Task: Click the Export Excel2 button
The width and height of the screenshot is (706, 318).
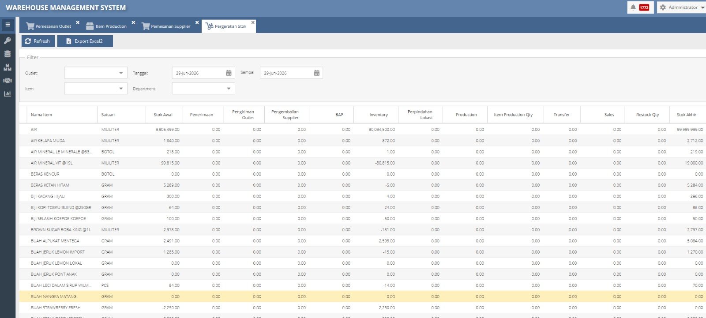Action: click(85, 41)
